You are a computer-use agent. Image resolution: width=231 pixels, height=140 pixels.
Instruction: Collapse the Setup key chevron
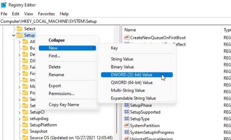coord(14,35)
